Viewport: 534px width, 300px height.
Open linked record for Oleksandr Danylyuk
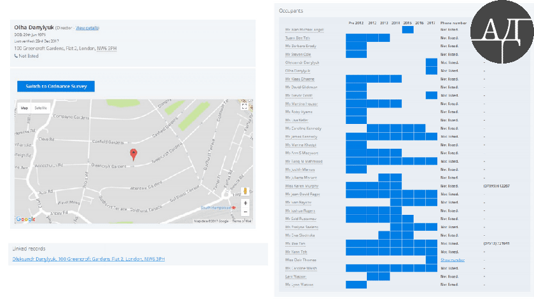(x=88, y=259)
